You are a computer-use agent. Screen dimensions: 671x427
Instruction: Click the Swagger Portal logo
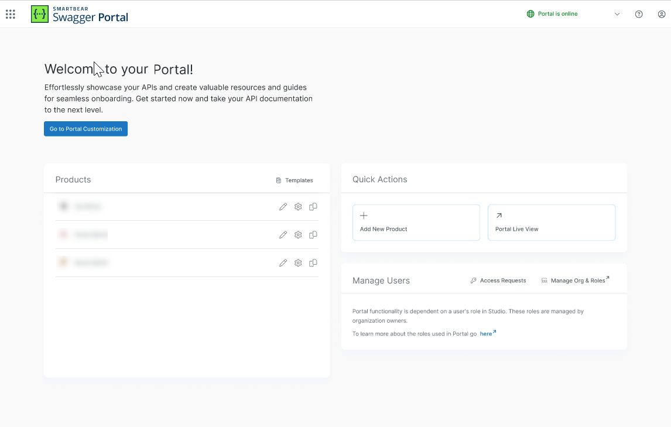(x=80, y=14)
